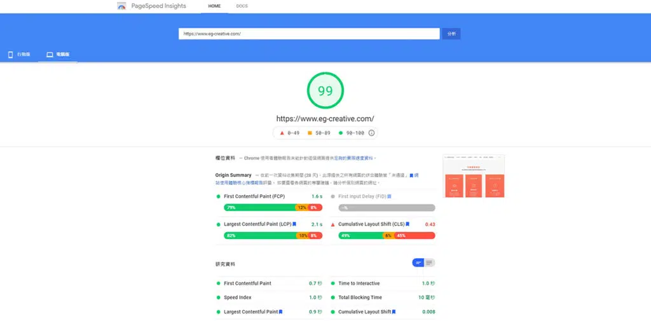Click green dot beside First Contentful Paint (FCP)

point(219,196)
